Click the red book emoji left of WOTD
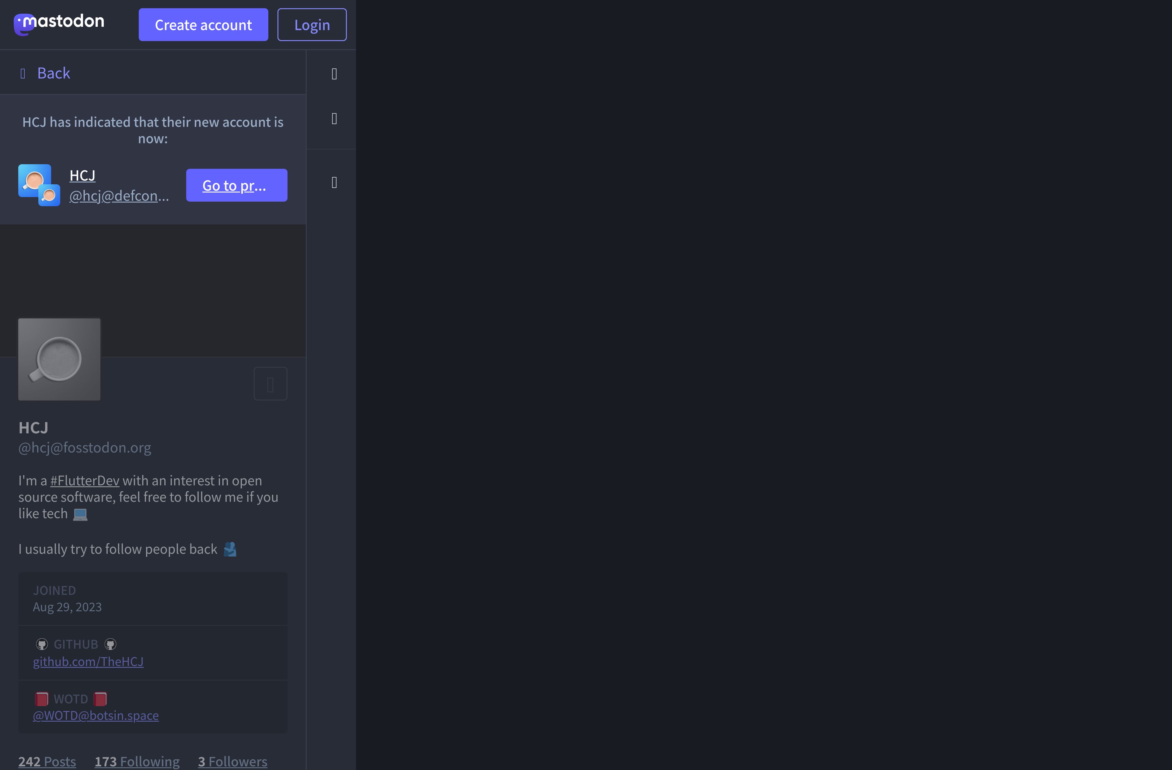The image size is (1172, 770). coord(42,699)
